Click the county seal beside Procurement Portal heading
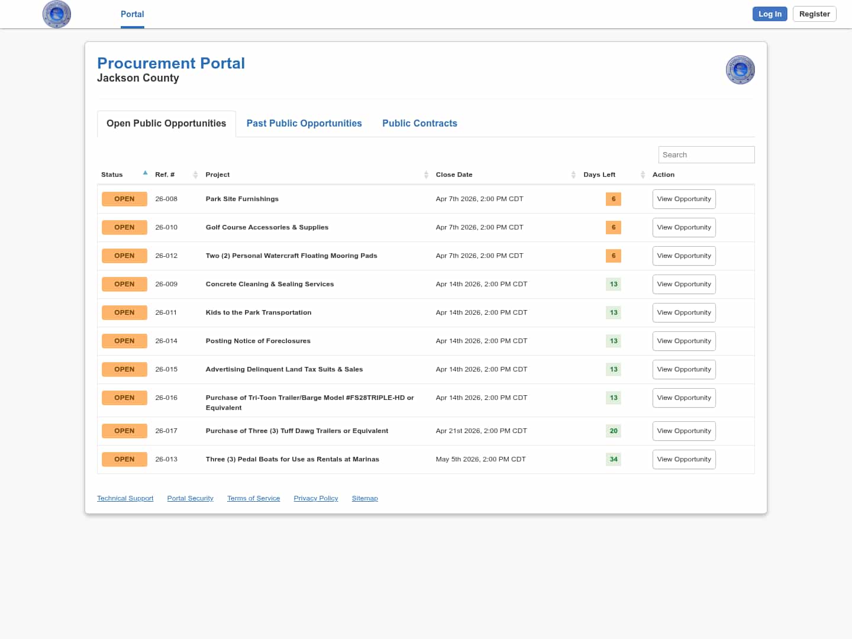This screenshot has width=852, height=639. point(740,70)
